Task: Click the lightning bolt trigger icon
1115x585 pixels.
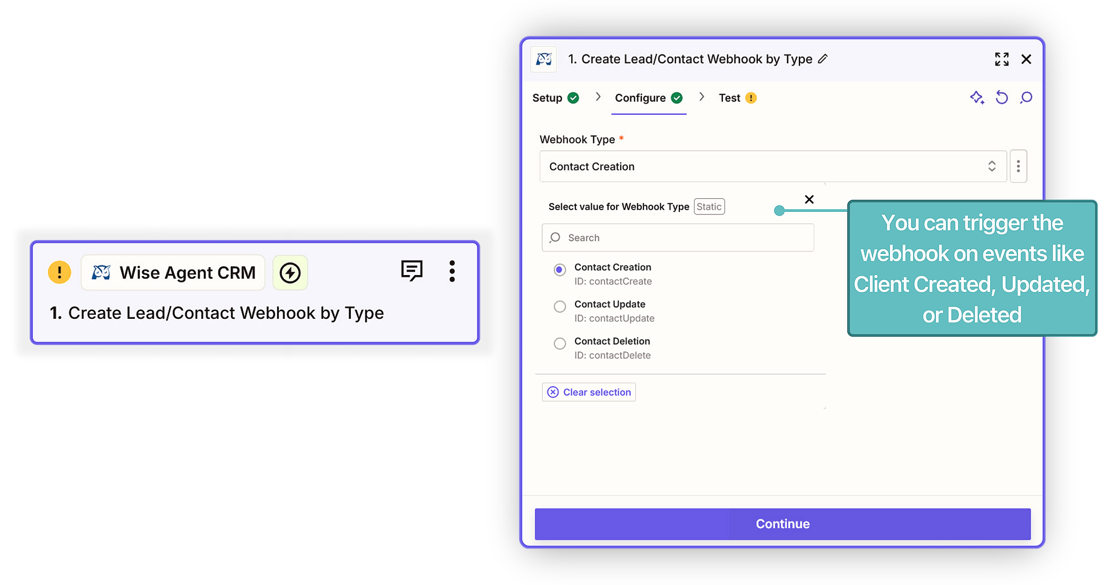Action: (290, 272)
